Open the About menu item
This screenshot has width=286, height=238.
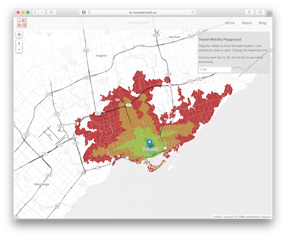pos(247,23)
